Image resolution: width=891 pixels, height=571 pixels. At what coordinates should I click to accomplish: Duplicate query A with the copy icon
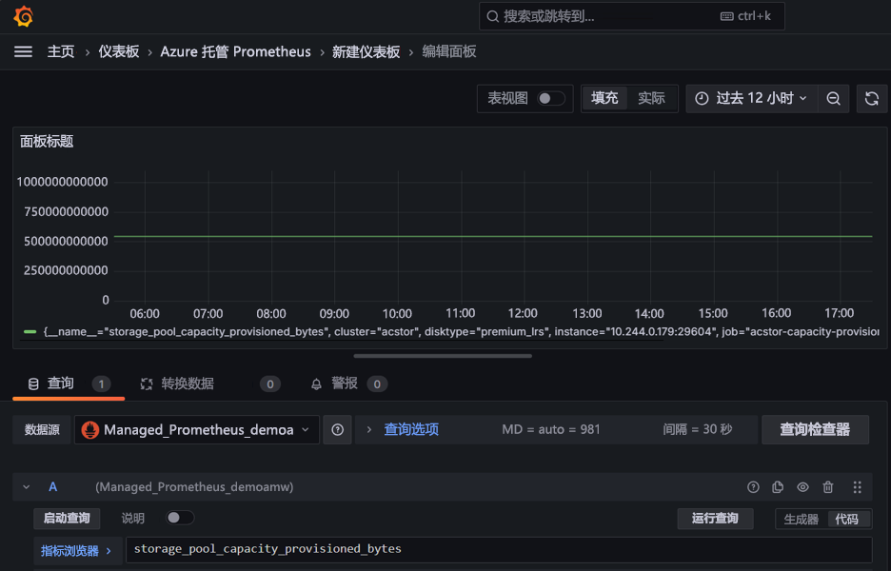[x=778, y=487]
